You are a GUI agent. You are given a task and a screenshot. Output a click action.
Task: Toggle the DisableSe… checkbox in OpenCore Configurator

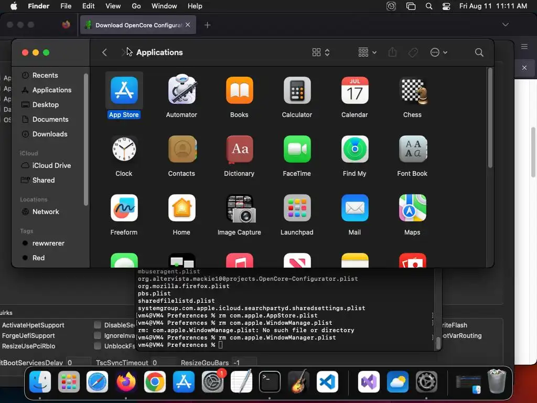click(98, 325)
